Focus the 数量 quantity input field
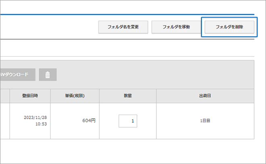The height and width of the screenshot is (164, 266). tap(128, 120)
